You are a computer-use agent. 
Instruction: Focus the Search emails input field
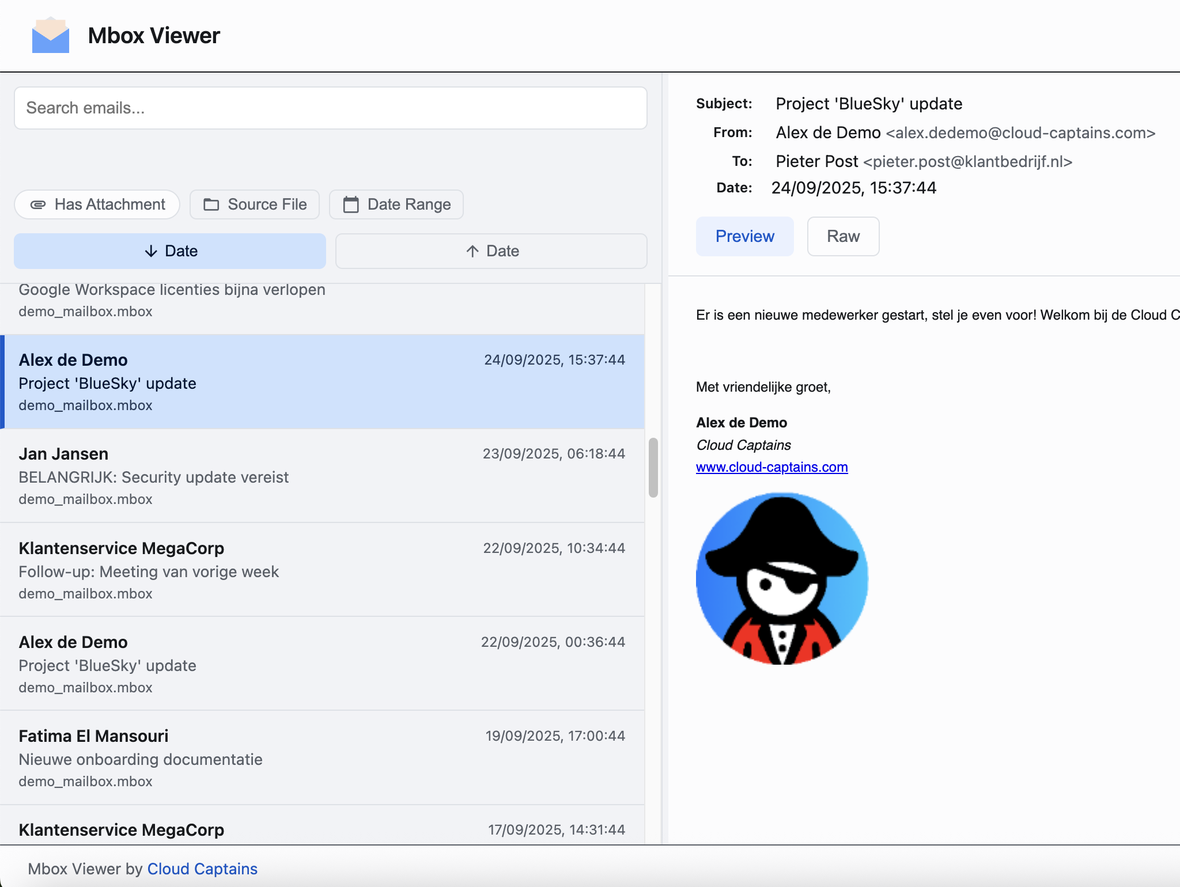pyautogui.click(x=330, y=108)
